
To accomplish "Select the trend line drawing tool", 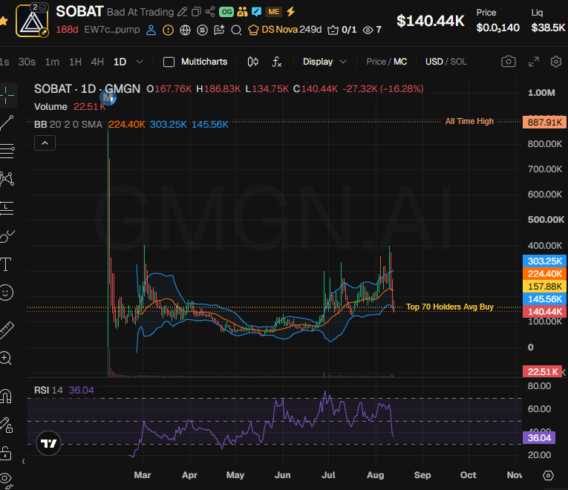I will (7, 122).
